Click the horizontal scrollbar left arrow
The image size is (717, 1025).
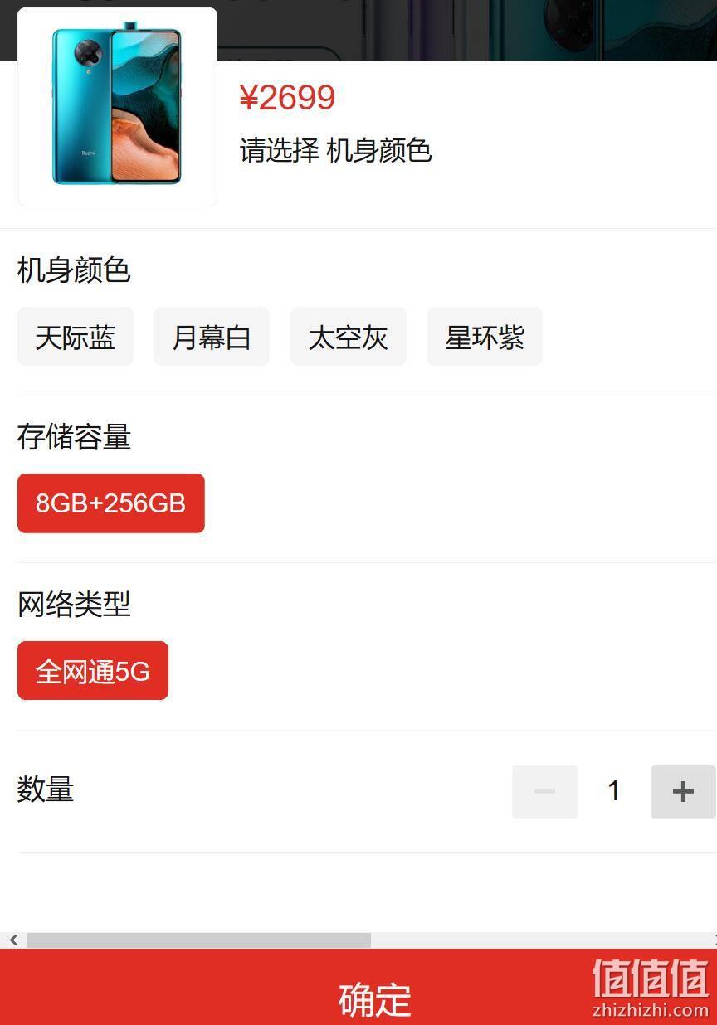pyautogui.click(x=12, y=940)
